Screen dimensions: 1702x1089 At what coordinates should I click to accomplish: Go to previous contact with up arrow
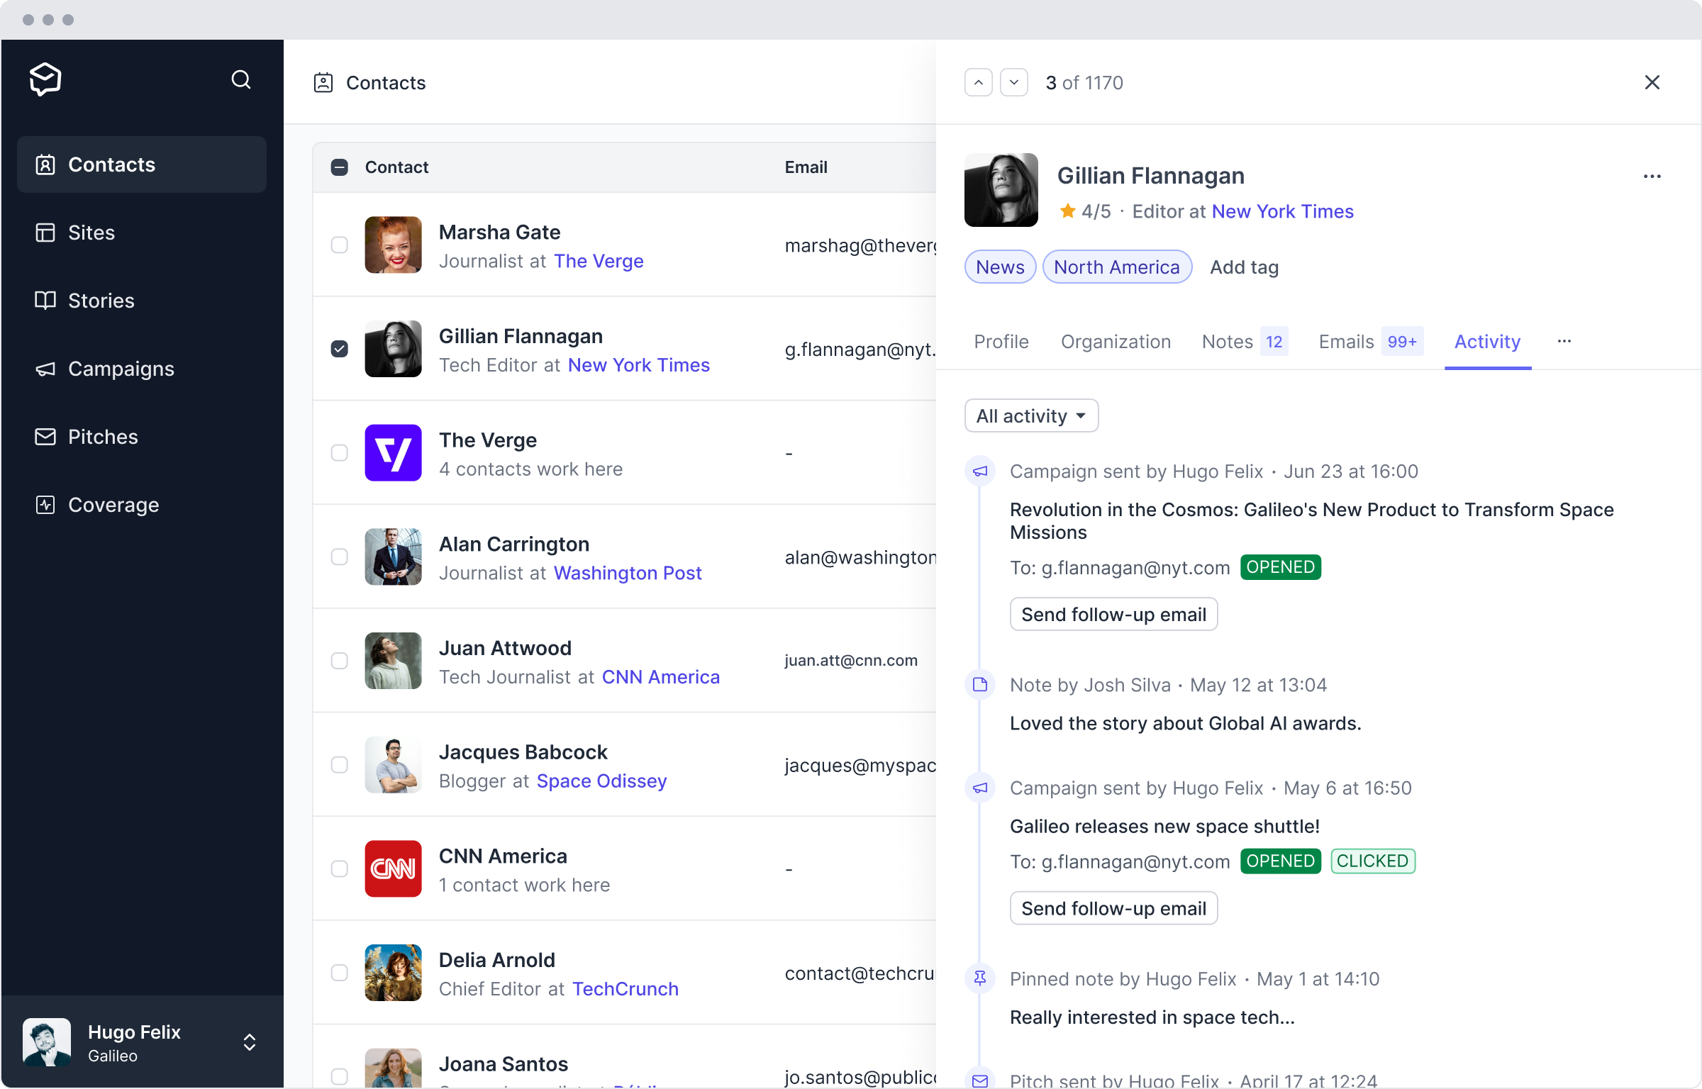[978, 83]
